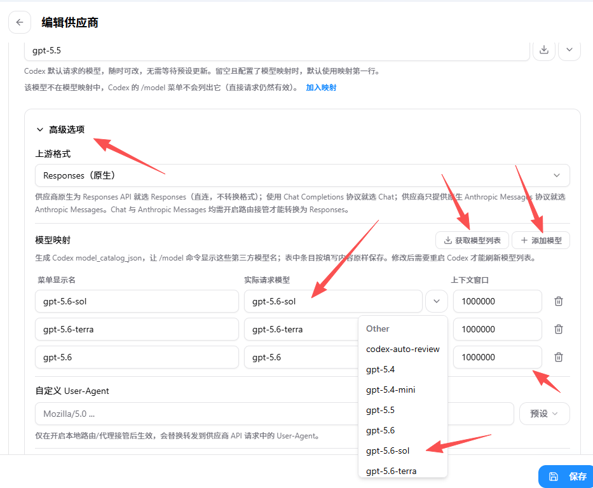The width and height of the screenshot is (593, 488).
Task: Edit the context window field in the gpt-5.6 row
Action: [497, 357]
